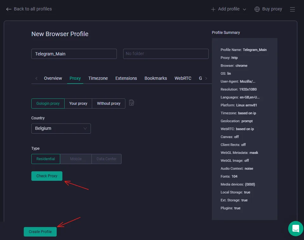Open the Country dropdown showing Belgium
The width and height of the screenshot is (304, 240).
(61, 129)
